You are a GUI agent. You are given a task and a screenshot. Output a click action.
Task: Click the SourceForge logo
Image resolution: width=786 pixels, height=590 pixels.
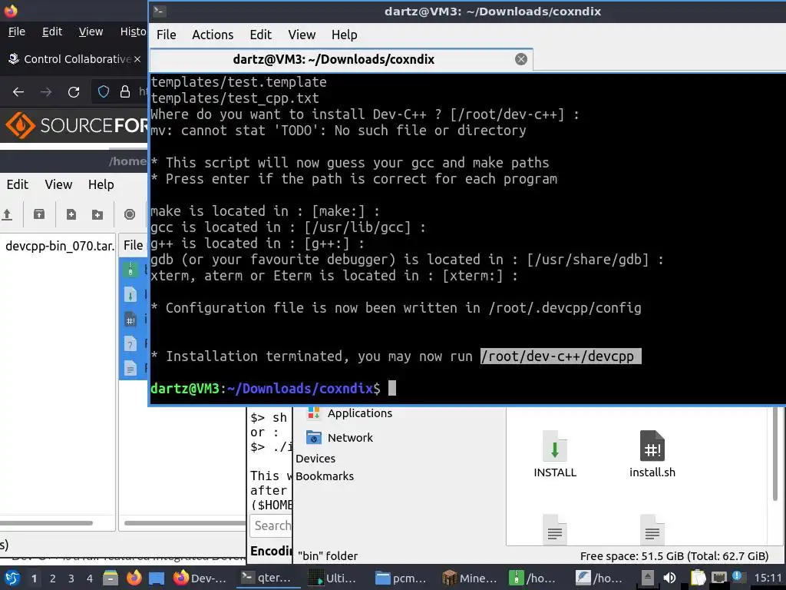click(75, 125)
